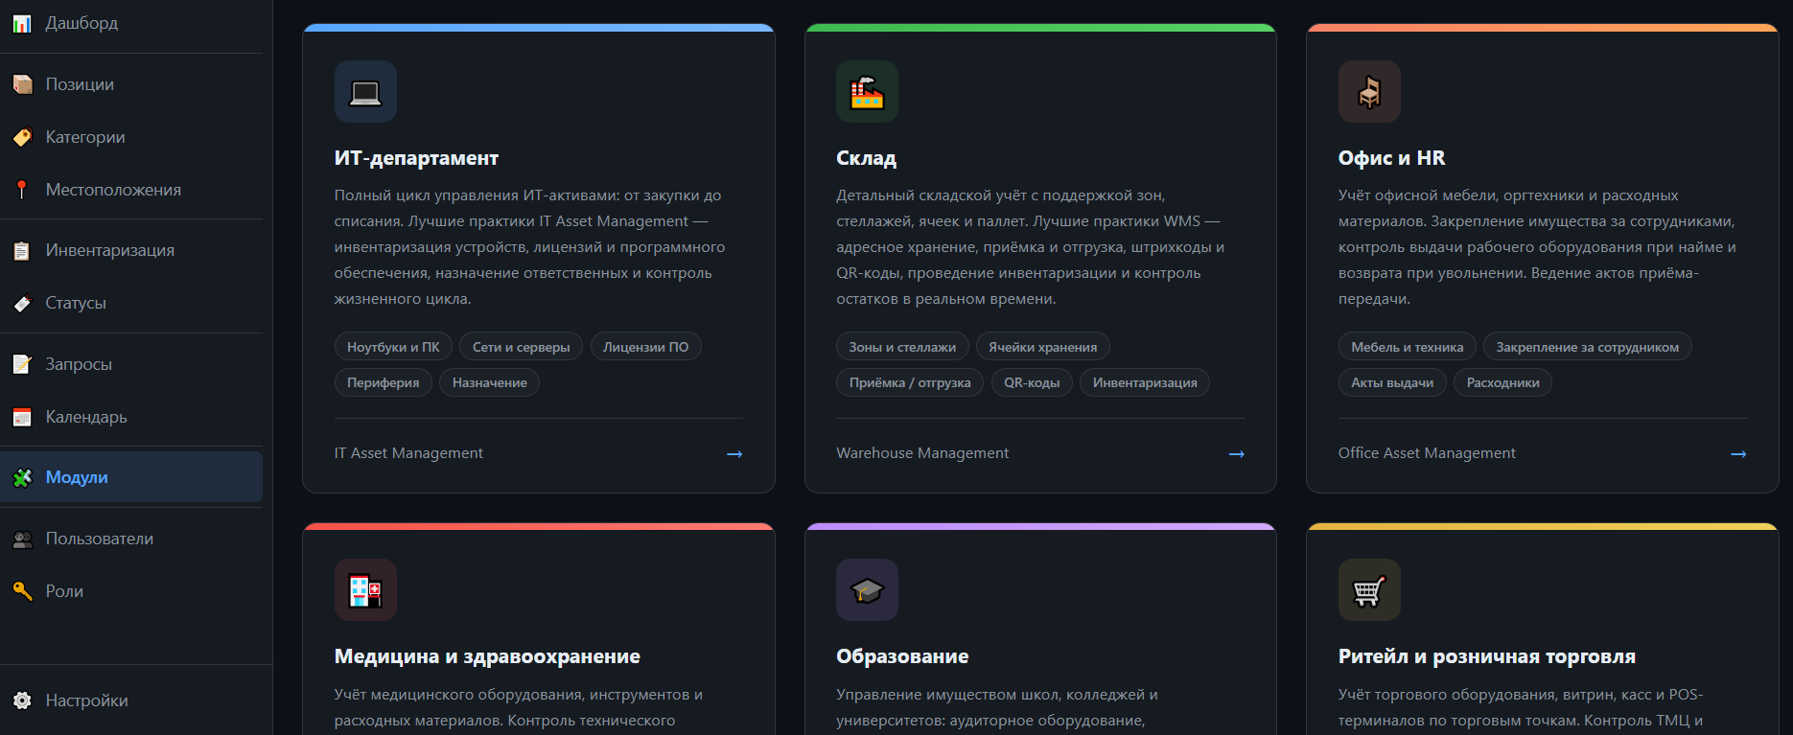This screenshot has width=1793, height=735.
Task: Click the Календарь calendar icon
Action: tap(22, 418)
